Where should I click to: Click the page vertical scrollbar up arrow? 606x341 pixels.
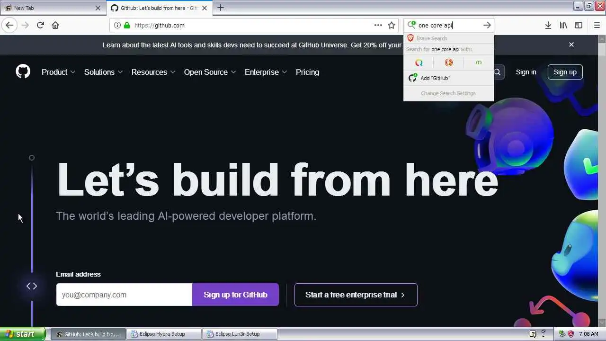pyautogui.click(x=602, y=39)
